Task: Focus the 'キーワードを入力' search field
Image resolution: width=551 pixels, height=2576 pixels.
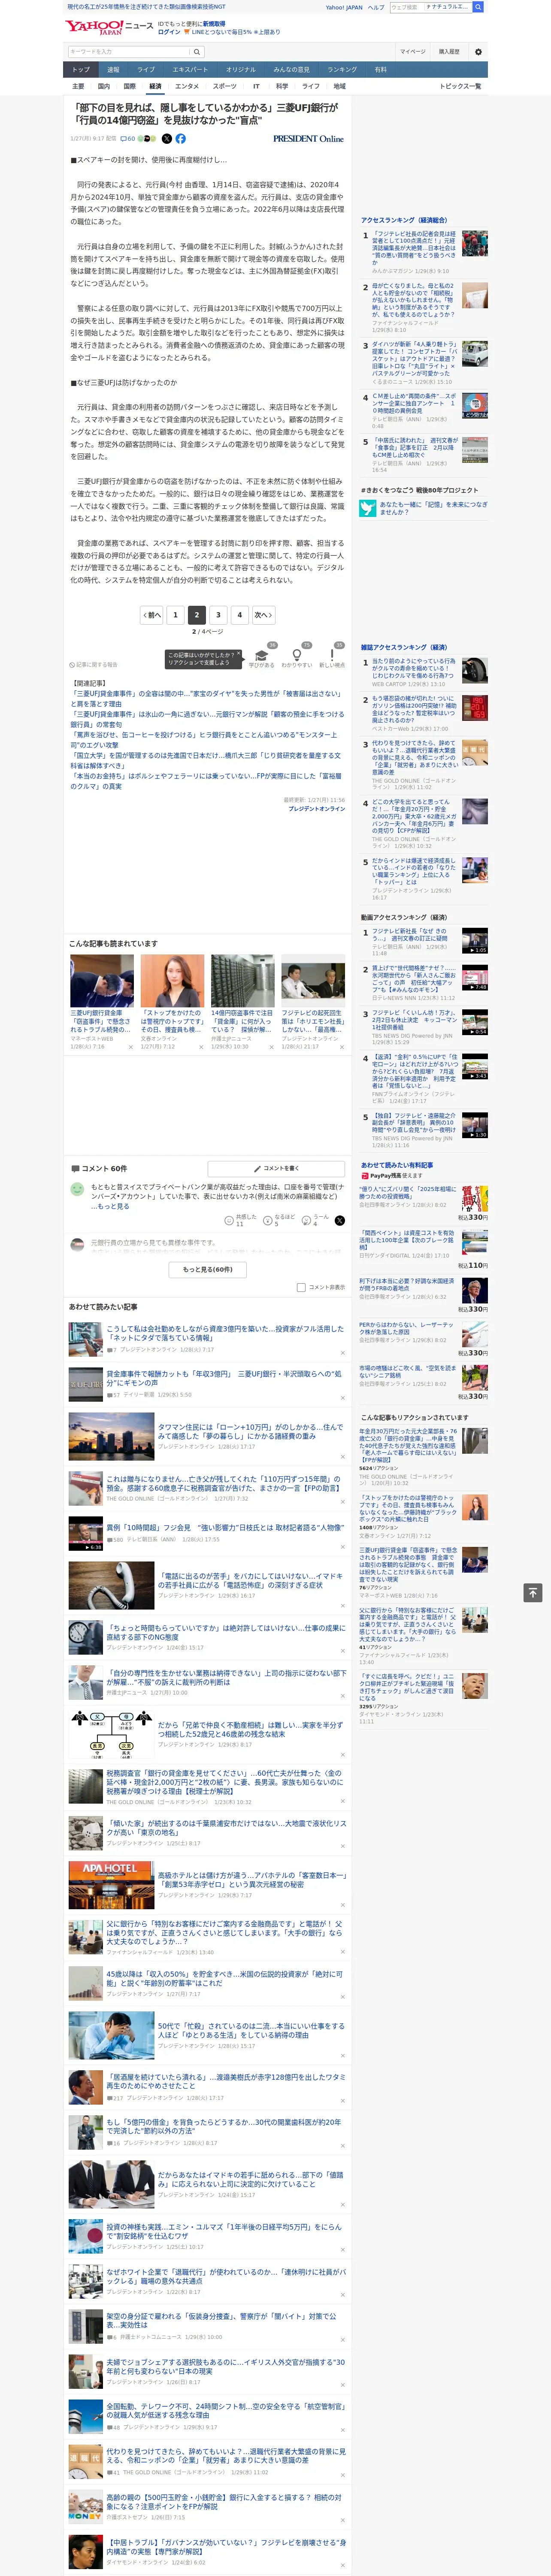Action: [x=129, y=51]
